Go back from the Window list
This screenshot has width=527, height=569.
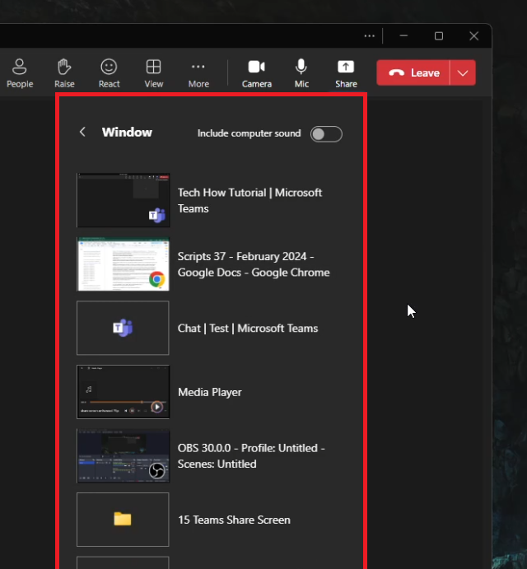point(82,132)
